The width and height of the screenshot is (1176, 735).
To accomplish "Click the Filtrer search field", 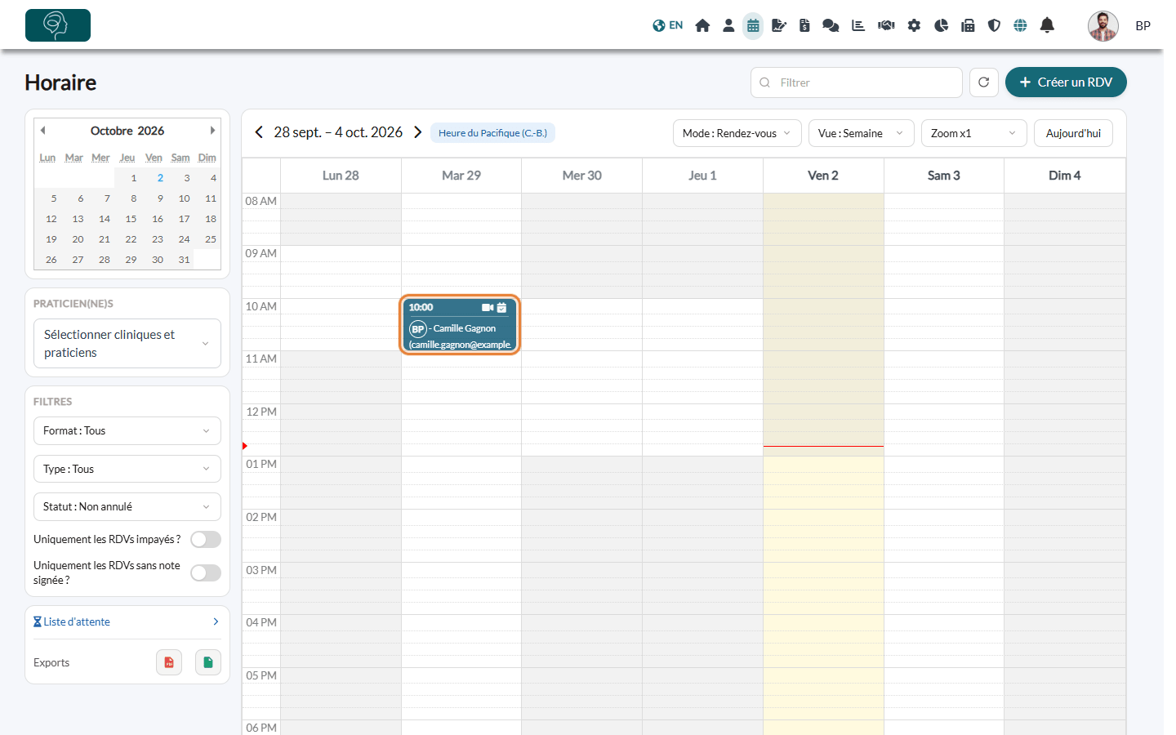I will tap(857, 82).
